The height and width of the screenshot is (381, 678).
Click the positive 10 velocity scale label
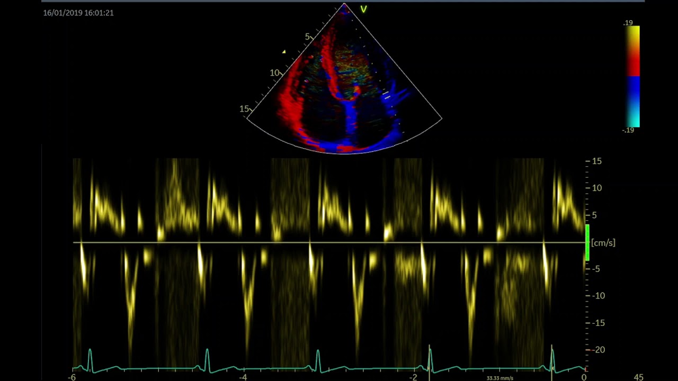tap(596, 188)
